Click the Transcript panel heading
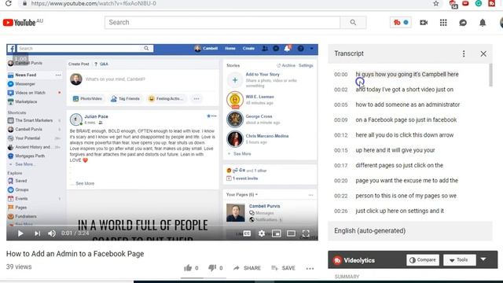 tap(349, 53)
